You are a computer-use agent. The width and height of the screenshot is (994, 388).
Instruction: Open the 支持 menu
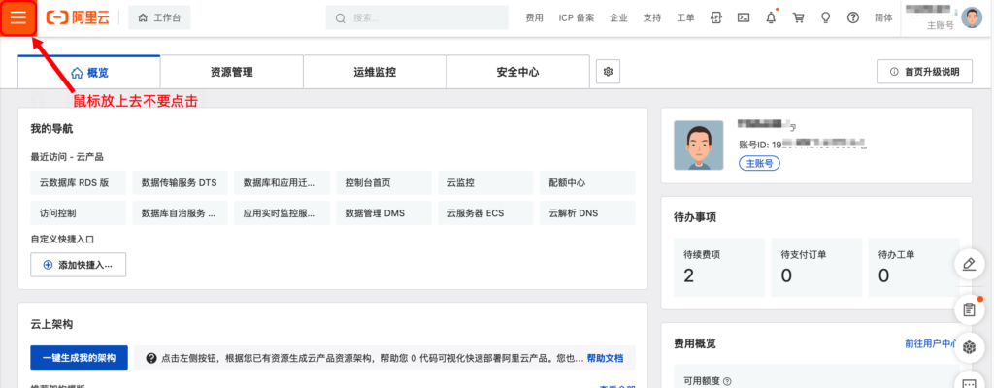pos(651,17)
